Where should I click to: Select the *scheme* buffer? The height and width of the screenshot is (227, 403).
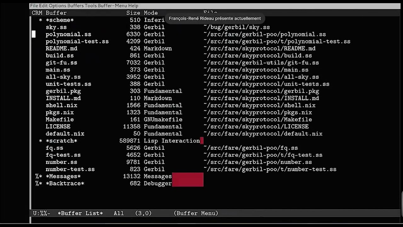60,20
